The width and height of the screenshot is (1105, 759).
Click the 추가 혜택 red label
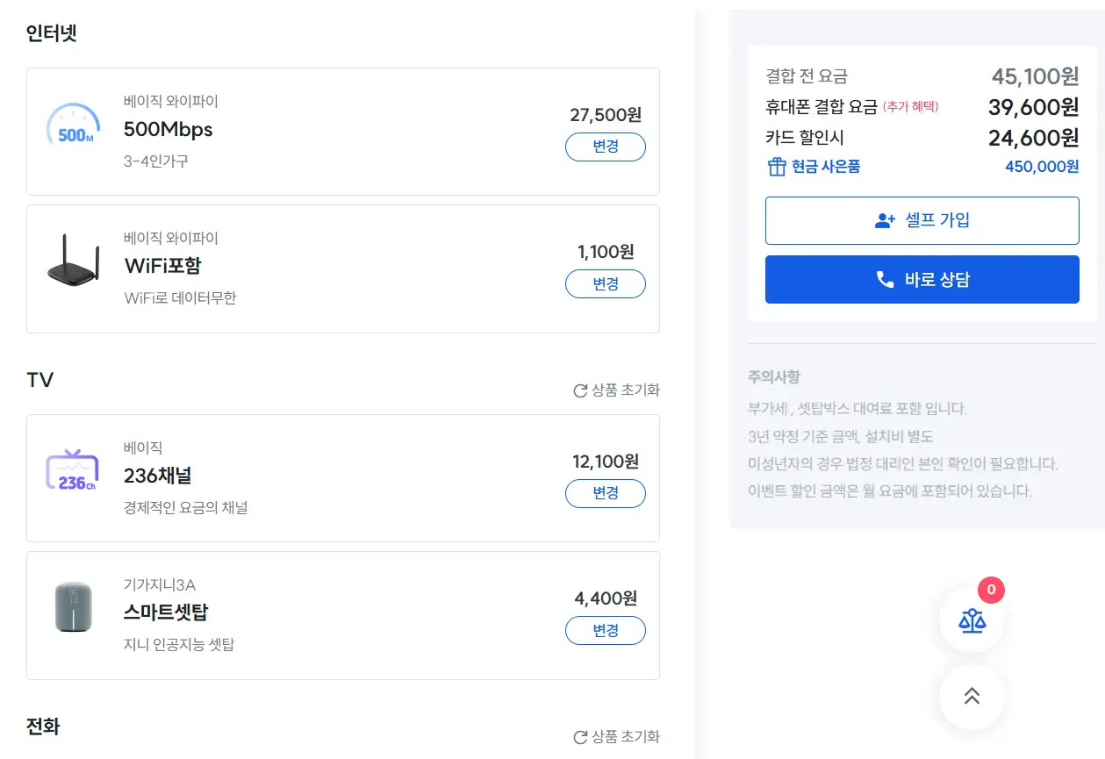pos(910,107)
